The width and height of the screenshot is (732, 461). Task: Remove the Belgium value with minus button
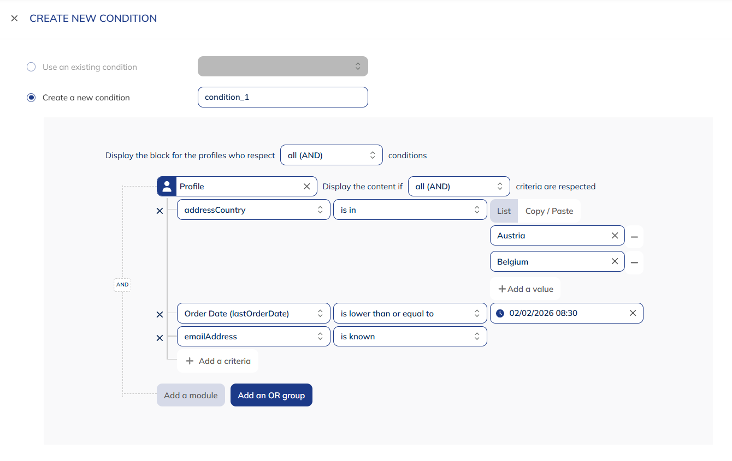(634, 262)
